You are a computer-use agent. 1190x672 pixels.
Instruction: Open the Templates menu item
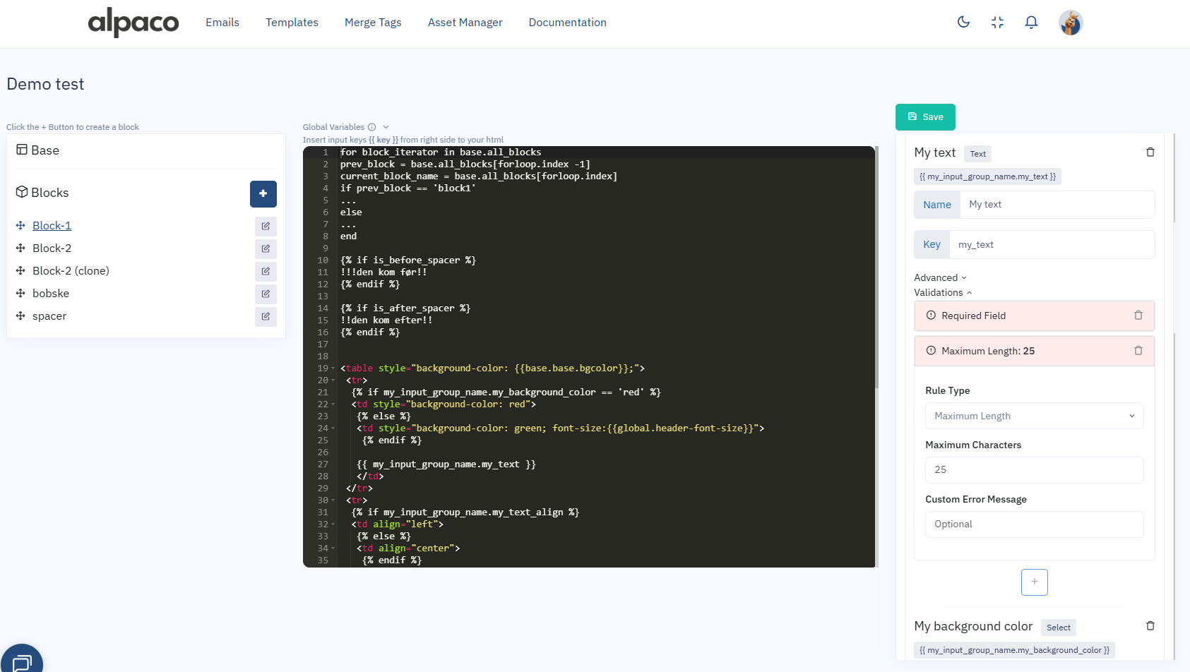292,23
